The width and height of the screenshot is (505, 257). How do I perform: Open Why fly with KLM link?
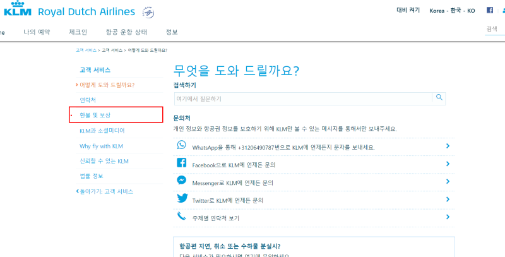tap(101, 146)
